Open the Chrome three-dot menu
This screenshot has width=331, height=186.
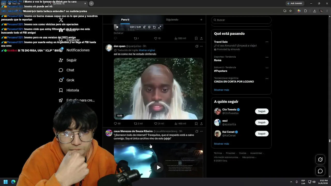click(x=327, y=11)
